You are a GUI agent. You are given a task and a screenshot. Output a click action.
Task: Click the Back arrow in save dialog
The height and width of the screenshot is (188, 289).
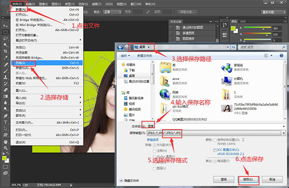tap(120, 47)
